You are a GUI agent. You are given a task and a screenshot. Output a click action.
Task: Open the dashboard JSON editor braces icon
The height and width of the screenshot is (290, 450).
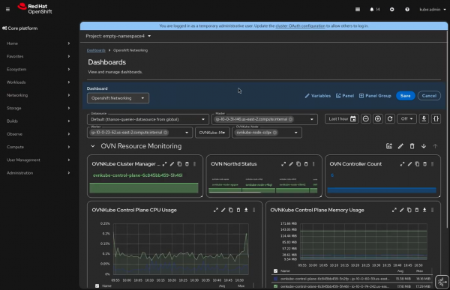(436, 118)
